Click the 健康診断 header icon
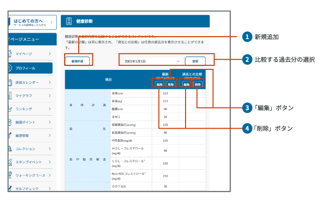Viewport: 333px width, 201px height. [x=69, y=21]
